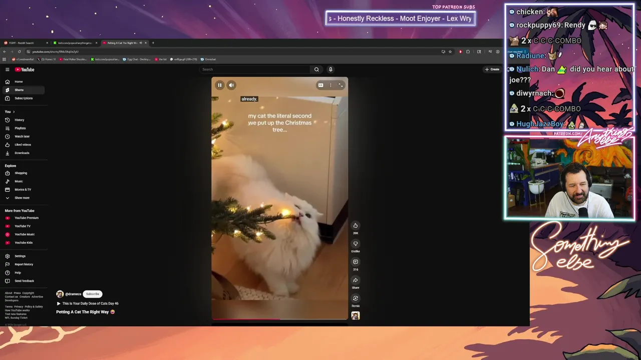
Task: Open the r/LivestreamFail bookmark
Action: coord(24,59)
